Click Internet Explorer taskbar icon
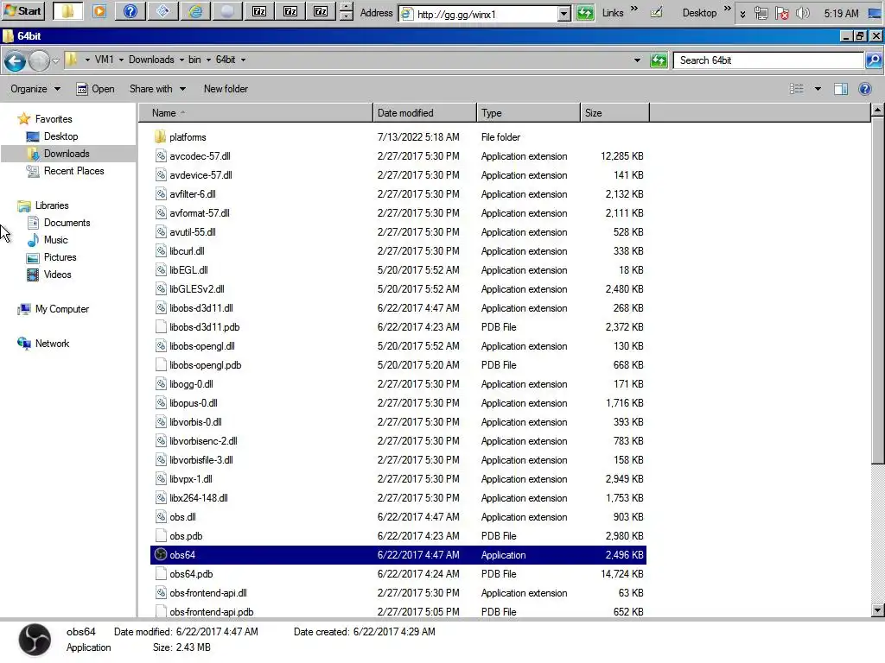885x663 pixels. tap(195, 11)
